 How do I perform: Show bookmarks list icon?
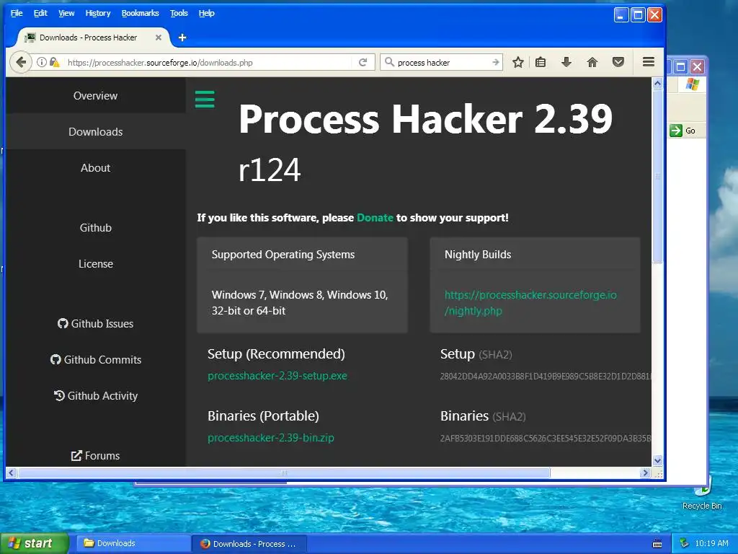pos(541,62)
